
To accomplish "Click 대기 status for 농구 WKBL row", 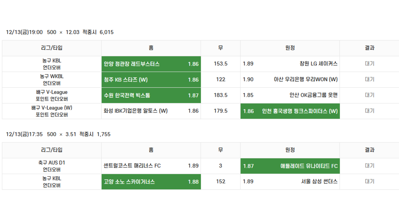I will coord(369,80).
